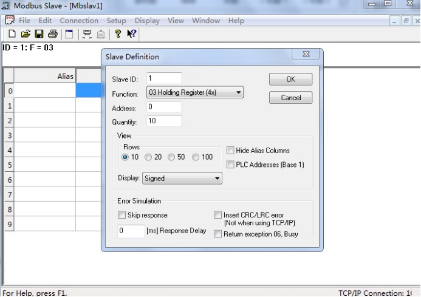Open the Connection menu
This screenshot has height=297, width=421.
(79, 21)
